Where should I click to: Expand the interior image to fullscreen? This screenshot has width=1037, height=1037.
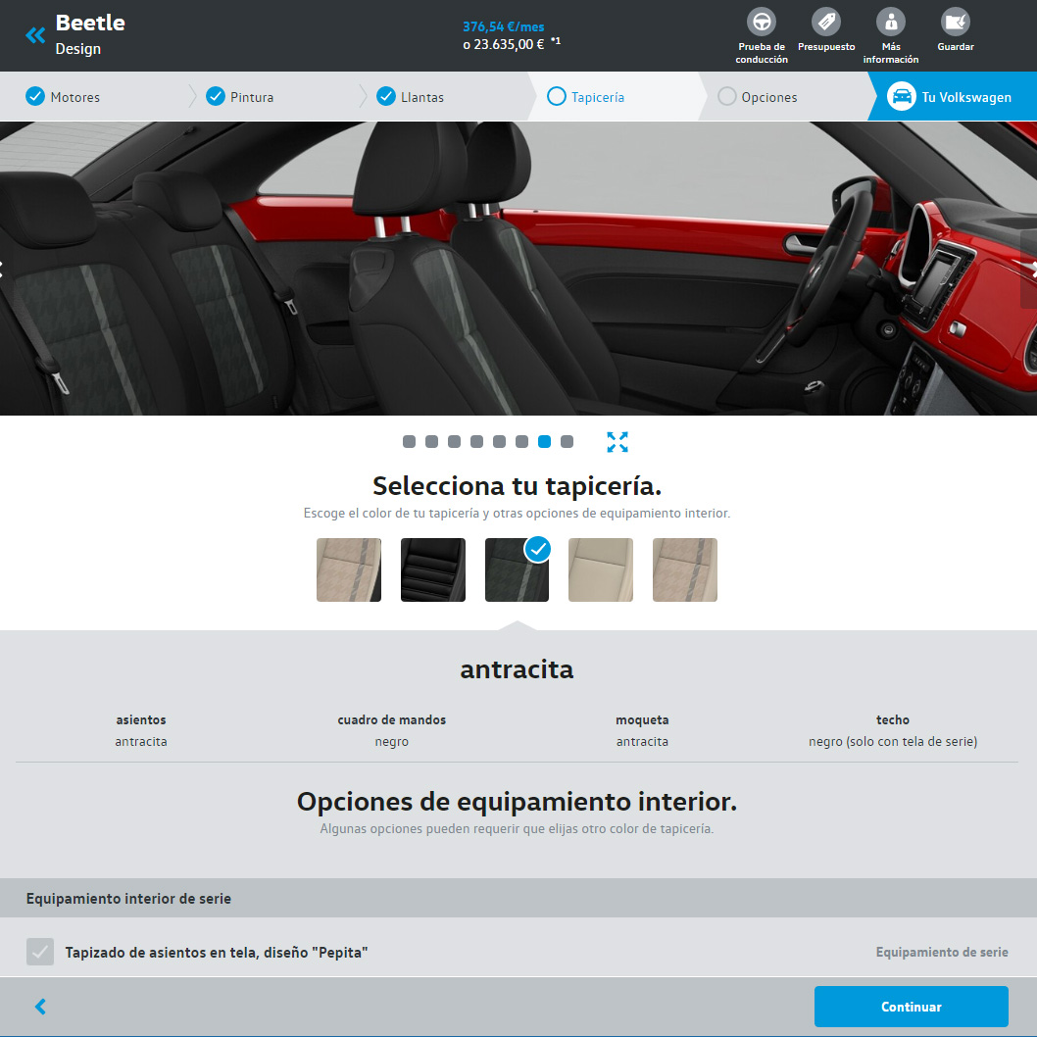click(x=617, y=442)
